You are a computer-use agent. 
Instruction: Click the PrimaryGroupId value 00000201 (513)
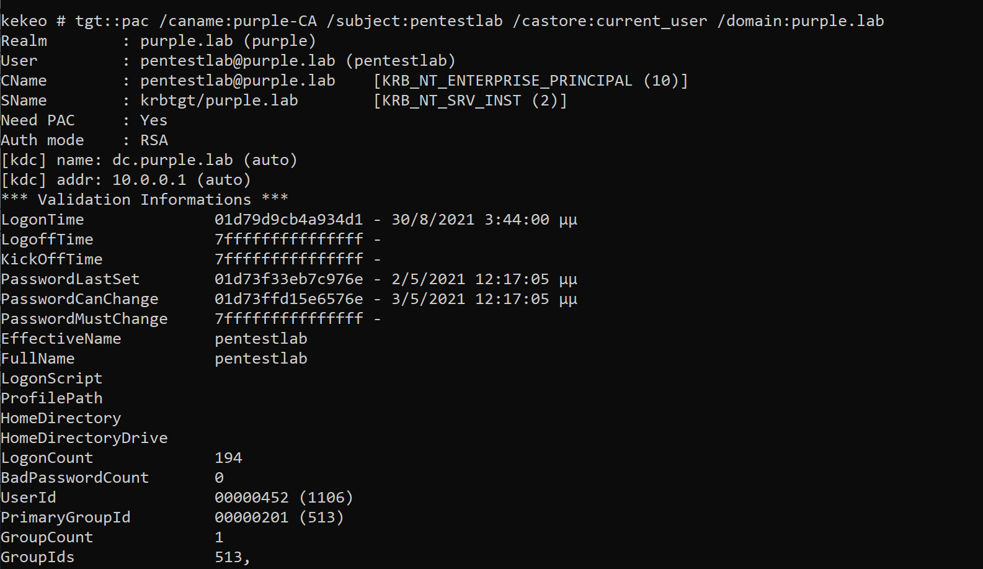[x=279, y=517]
